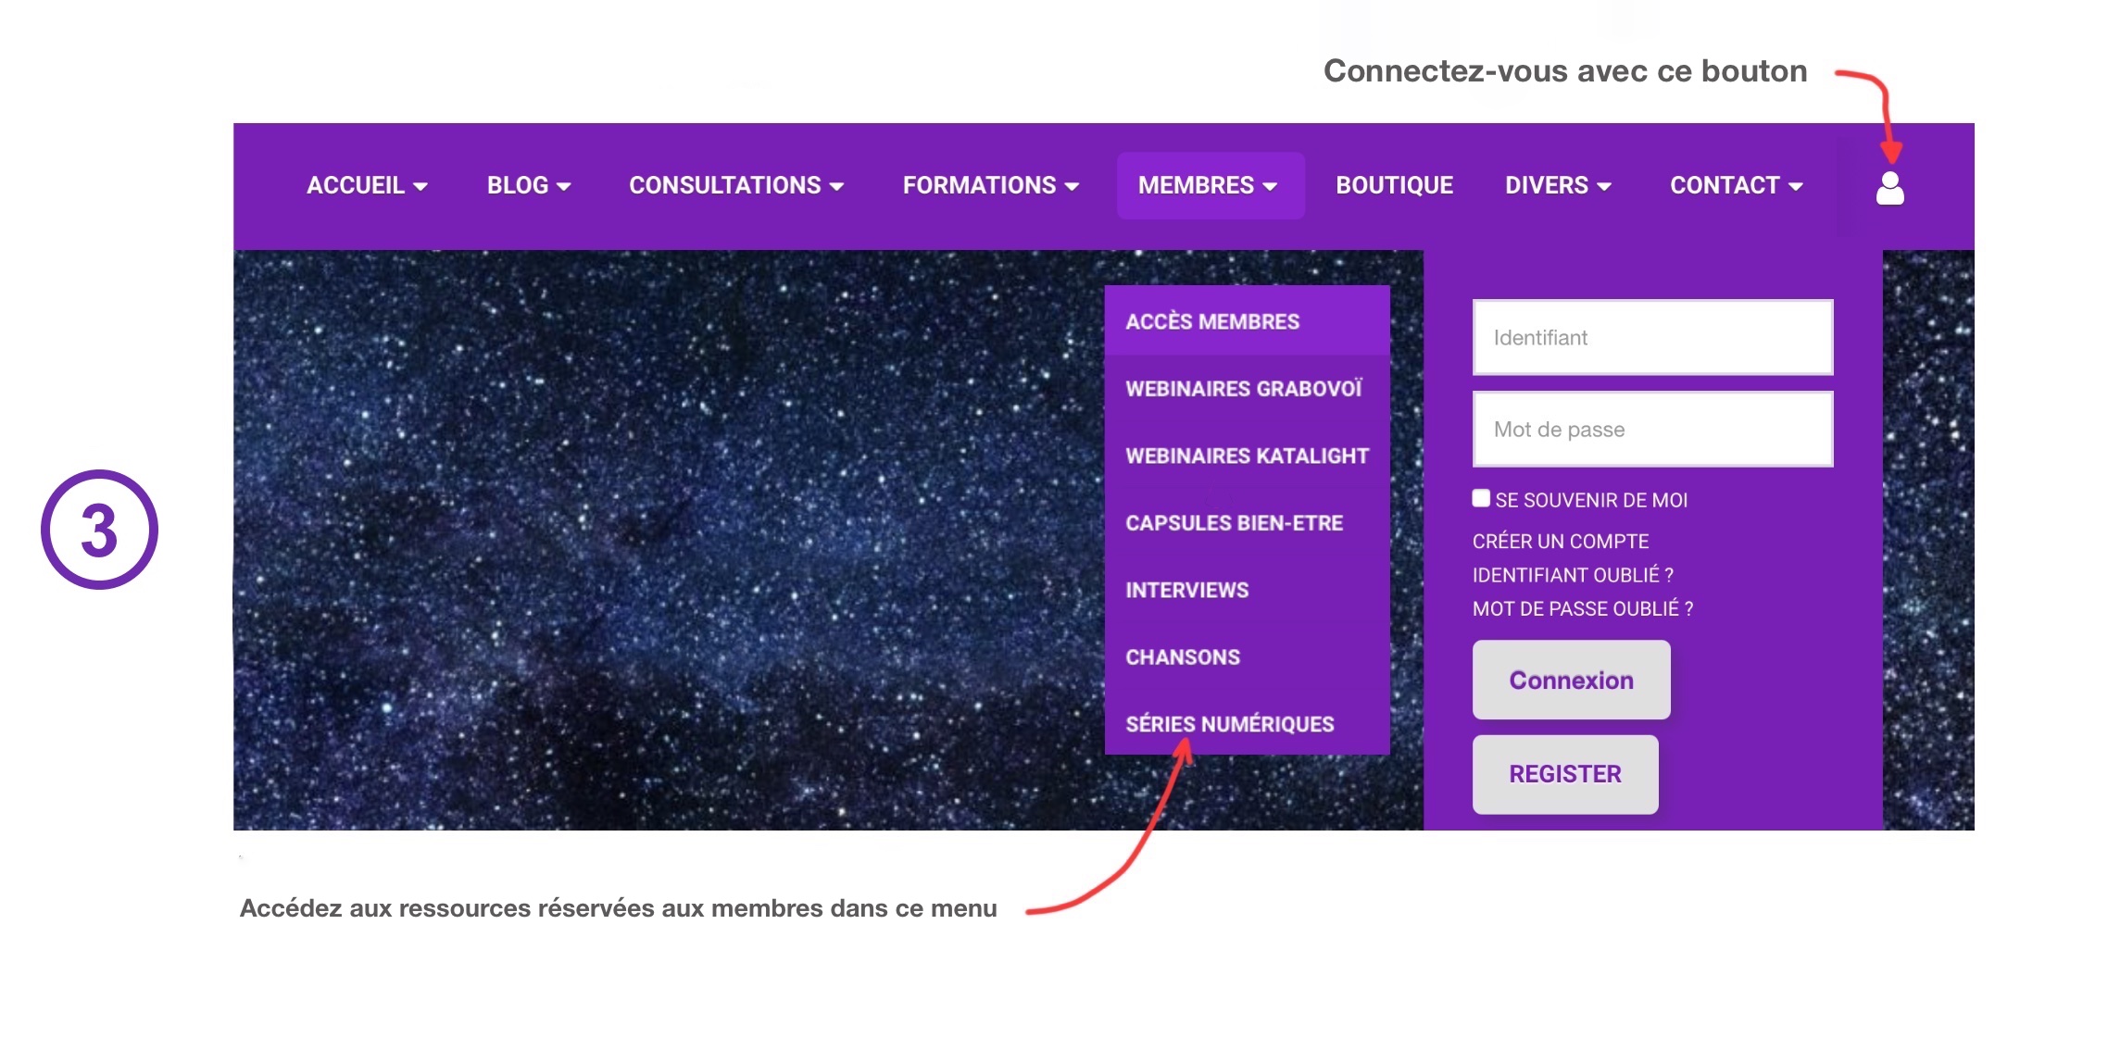Tick the Se souvenir de moi checkbox
2108x1037 pixels.
1481,498
